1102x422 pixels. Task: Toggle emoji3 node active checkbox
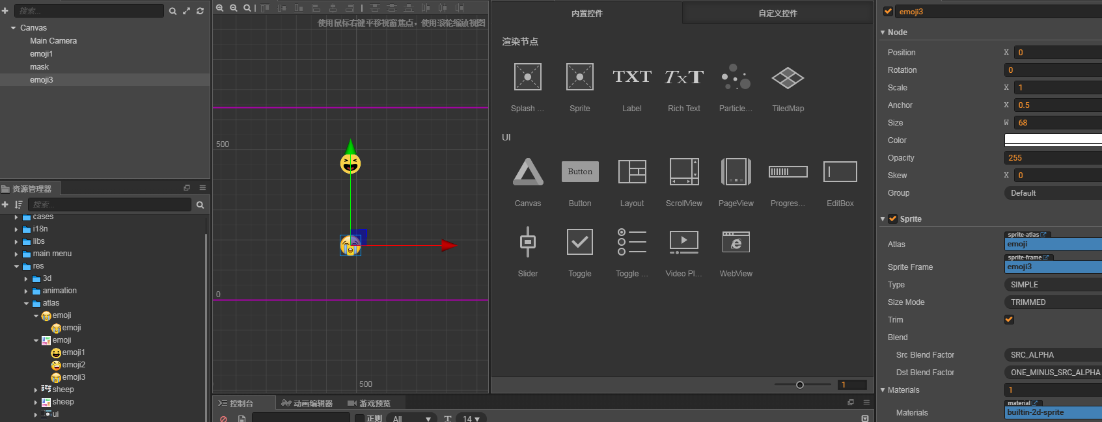[888, 11]
